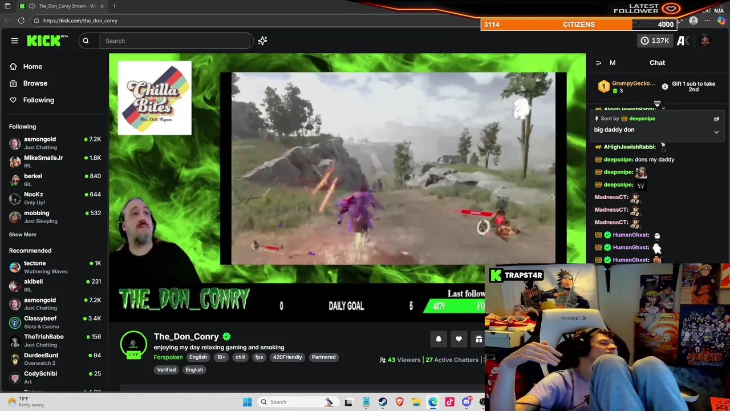Open mobbing channel
Viewport: 730px width, 411px height.
click(x=54, y=217)
